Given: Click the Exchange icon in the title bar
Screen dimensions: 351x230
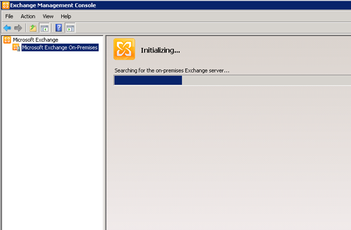Looking at the screenshot, I should tap(6, 5).
